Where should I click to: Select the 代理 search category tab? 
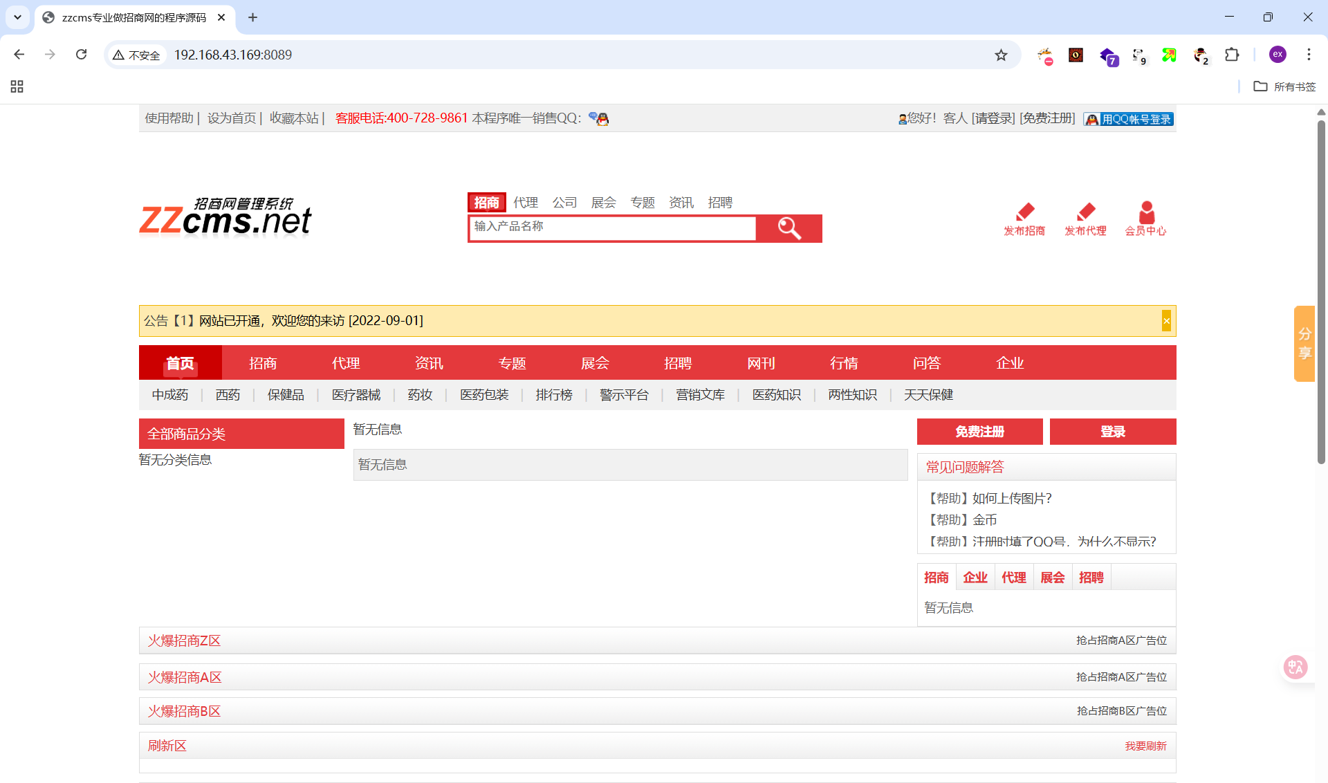coord(526,203)
